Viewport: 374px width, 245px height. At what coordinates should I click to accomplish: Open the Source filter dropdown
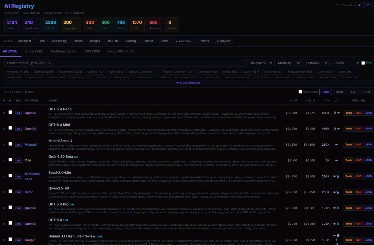point(345,63)
